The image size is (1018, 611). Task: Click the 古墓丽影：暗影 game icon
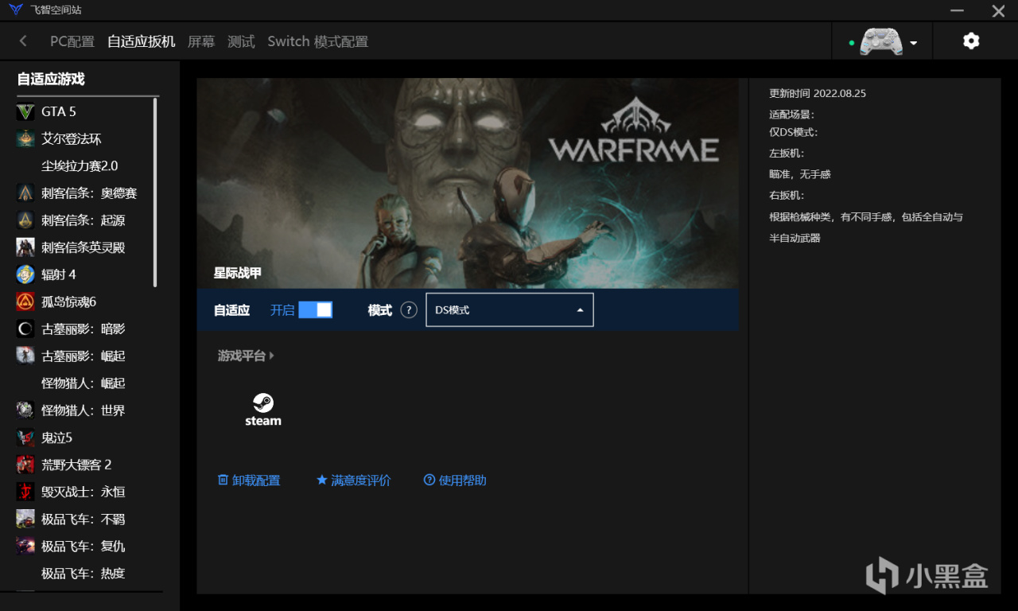tap(25, 329)
